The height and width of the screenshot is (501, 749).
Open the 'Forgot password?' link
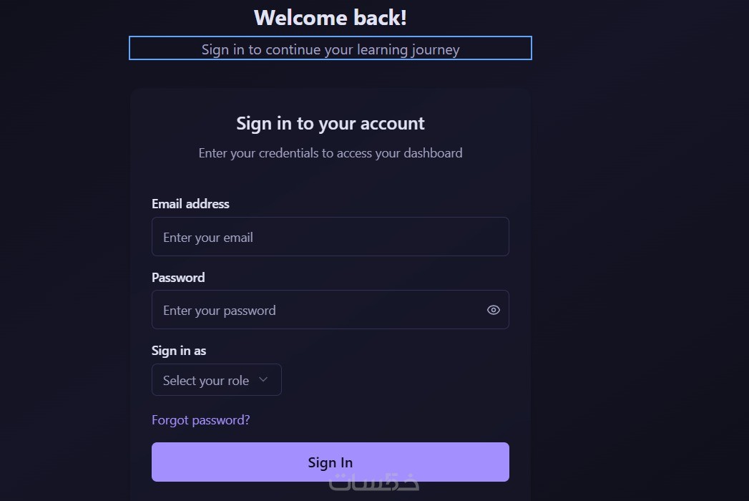click(201, 420)
